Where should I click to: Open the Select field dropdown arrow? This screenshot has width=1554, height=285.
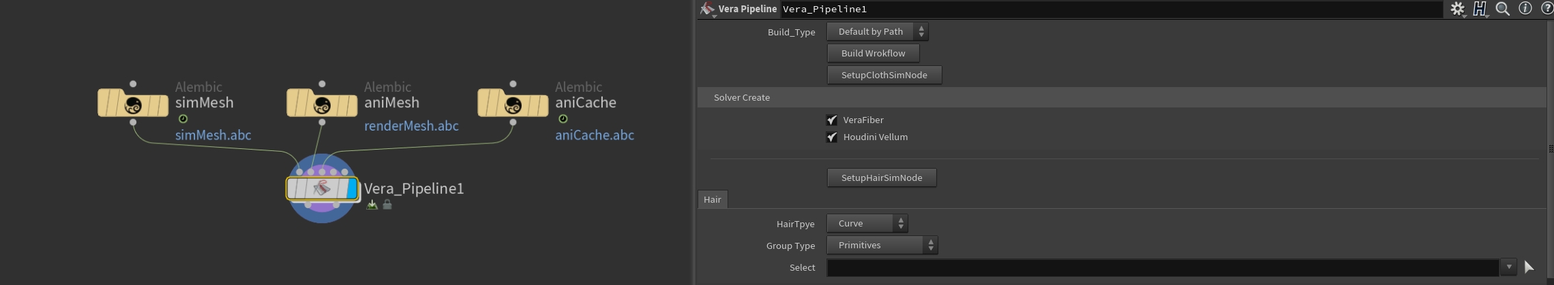pyautogui.click(x=1508, y=267)
